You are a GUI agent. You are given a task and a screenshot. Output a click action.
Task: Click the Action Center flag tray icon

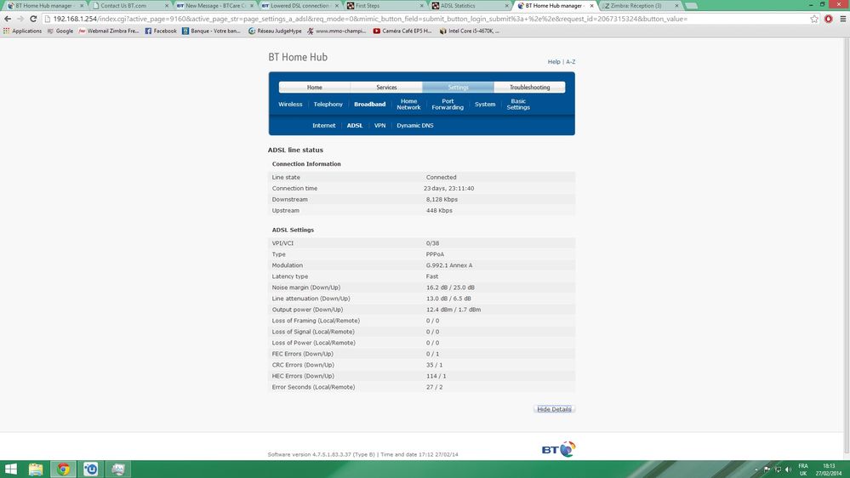click(767, 469)
